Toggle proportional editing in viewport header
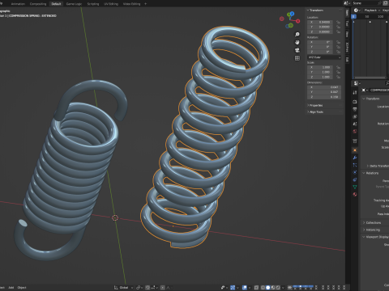This screenshot has height=291, width=389. click(163, 288)
